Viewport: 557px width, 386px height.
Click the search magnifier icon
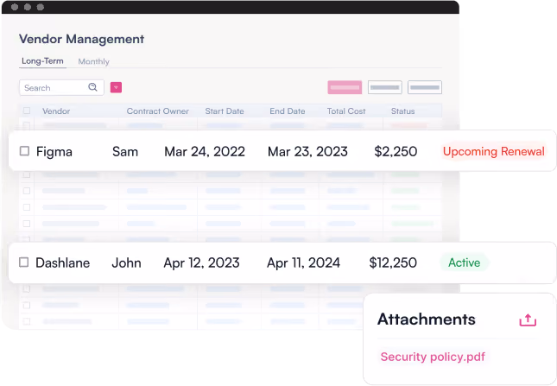pyautogui.click(x=92, y=87)
